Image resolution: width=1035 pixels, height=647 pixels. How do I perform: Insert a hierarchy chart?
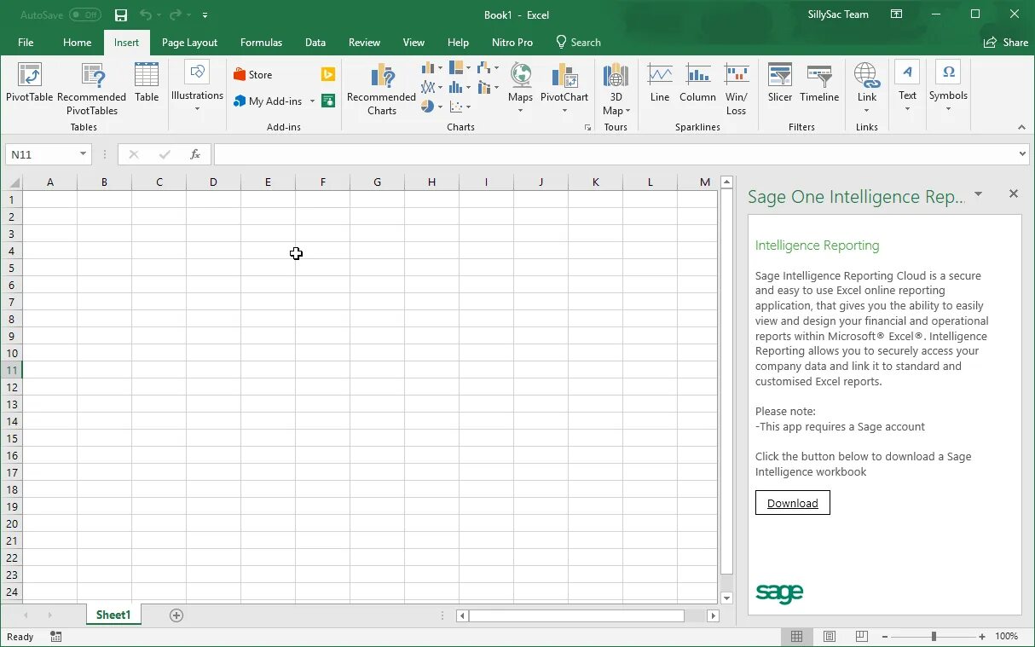[x=460, y=67]
